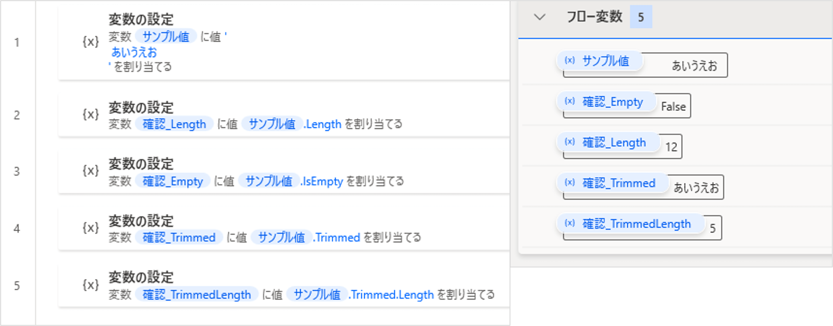The image size is (833, 326).
Task: Collapse the フロー変数 section chevron
Action: pyautogui.click(x=539, y=17)
